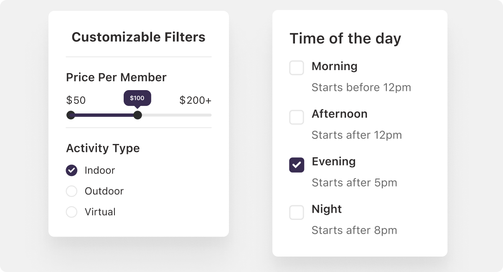The image size is (503, 272).
Task: Check the Morning checkbox
Action: tap(297, 68)
